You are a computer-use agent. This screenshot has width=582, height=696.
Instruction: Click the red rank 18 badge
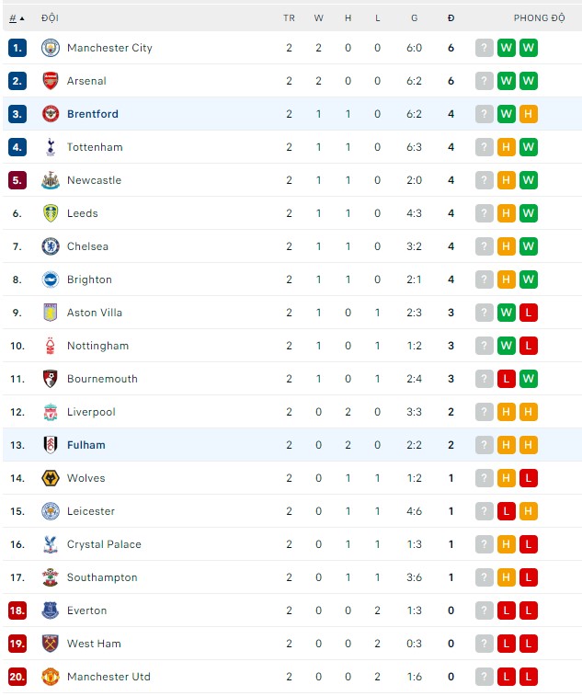17,610
